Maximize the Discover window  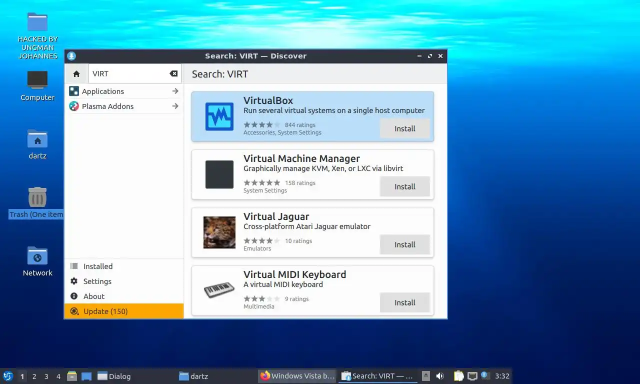430,56
